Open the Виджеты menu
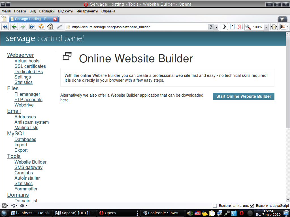 point(65,11)
